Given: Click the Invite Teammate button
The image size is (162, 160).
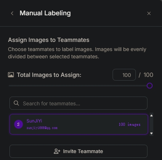Looking at the screenshot, I should (x=78, y=151).
